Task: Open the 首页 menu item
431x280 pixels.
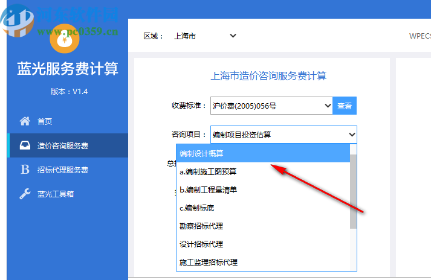Action: (68, 121)
